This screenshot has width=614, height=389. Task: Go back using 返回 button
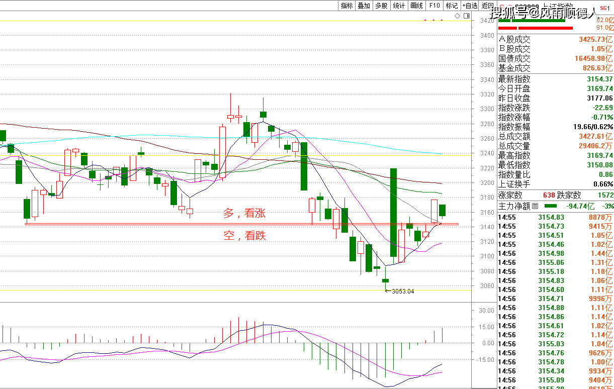coord(487,6)
